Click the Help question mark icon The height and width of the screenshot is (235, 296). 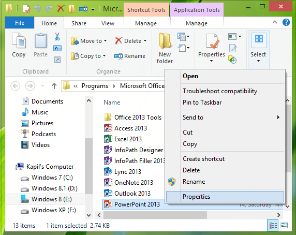point(286,22)
